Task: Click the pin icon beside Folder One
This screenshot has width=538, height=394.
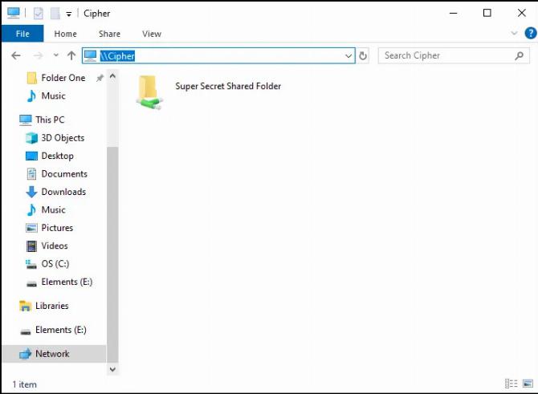Action: tap(100, 78)
